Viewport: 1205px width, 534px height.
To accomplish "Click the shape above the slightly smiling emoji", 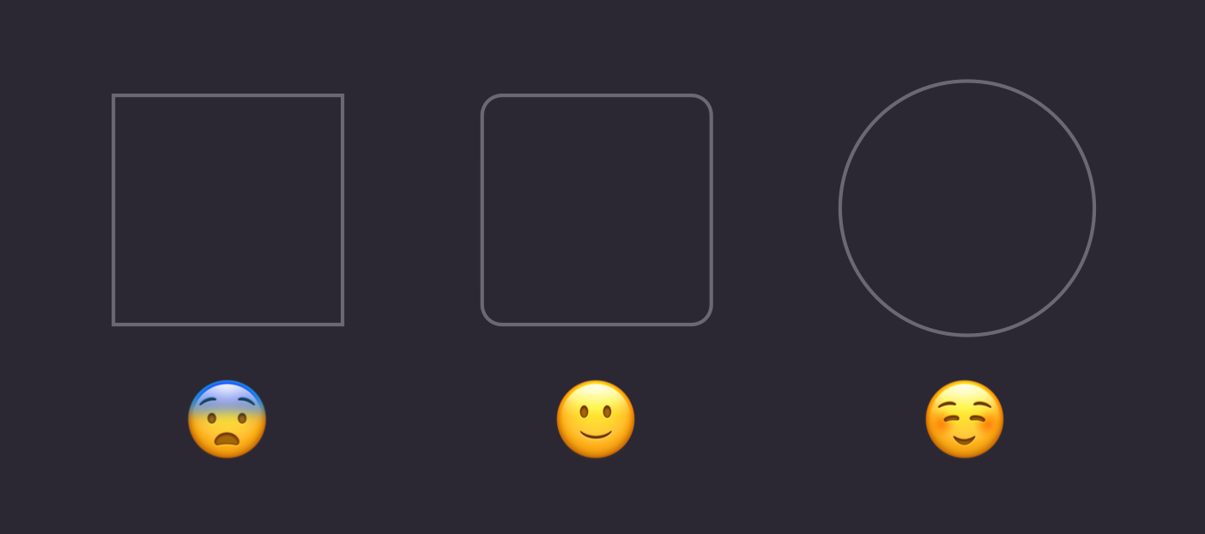I will coord(596,209).
